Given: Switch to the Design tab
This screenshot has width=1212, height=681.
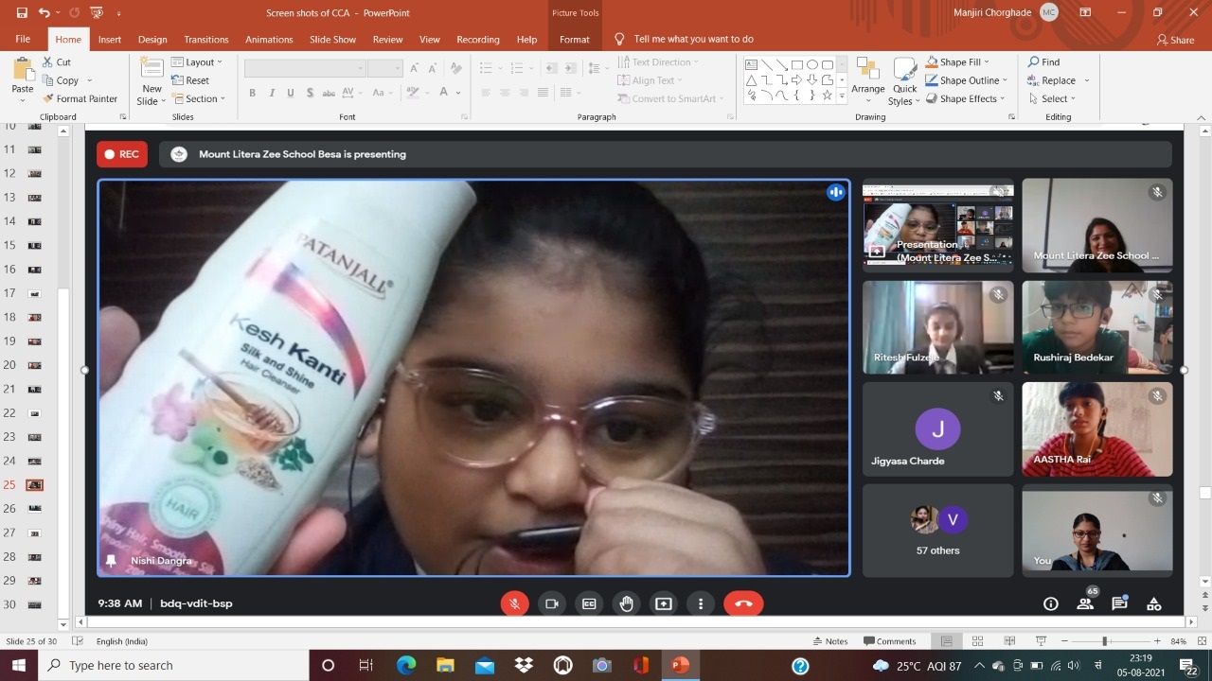Looking at the screenshot, I should click(x=152, y=40).
